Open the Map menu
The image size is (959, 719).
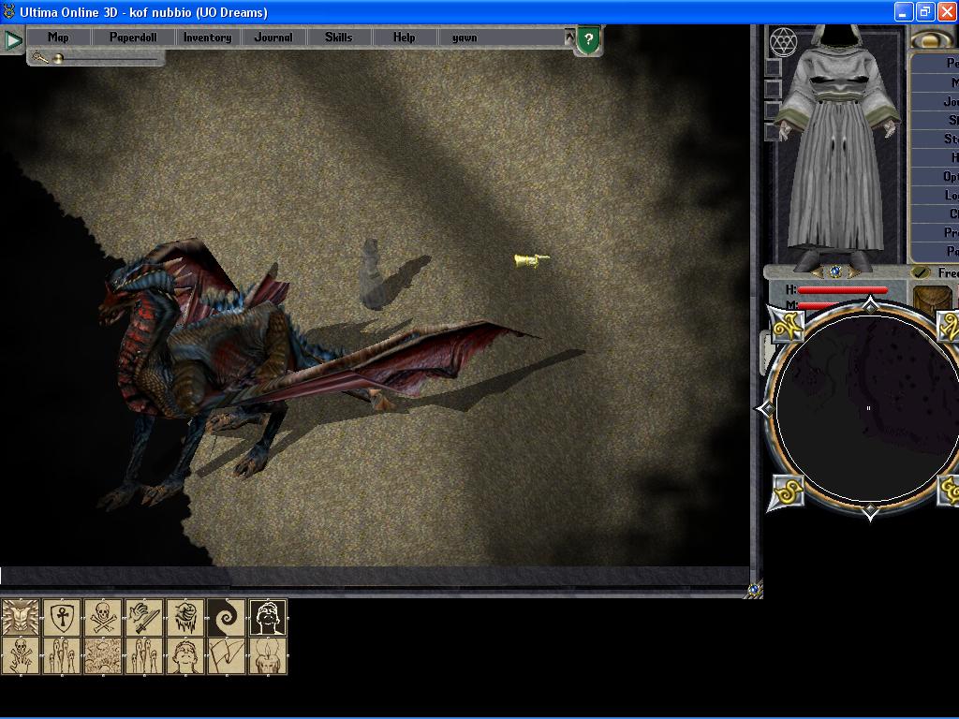point(58,37)
